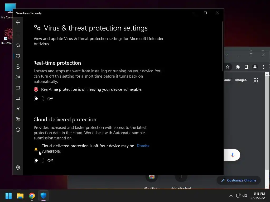
Task: Click the Real-time protection heading
Action: coord(57,63)
